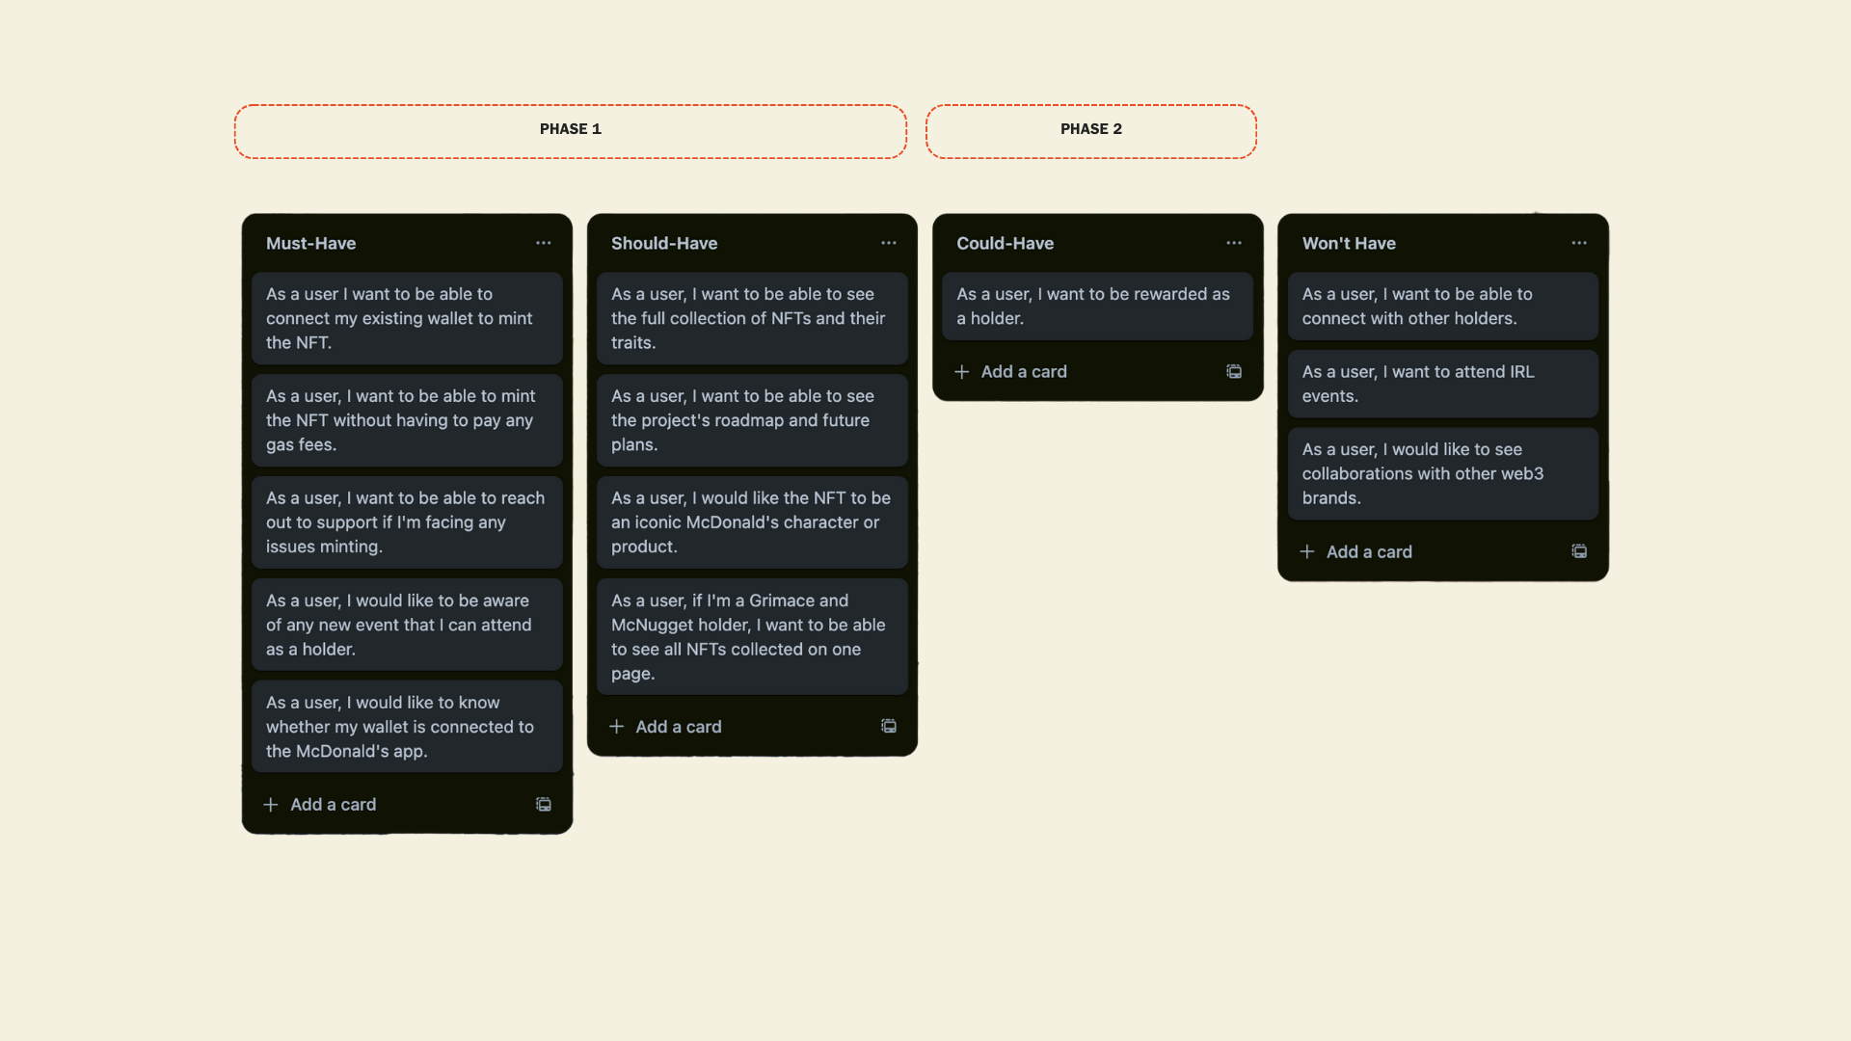Click the Should-Have create-from-template icon
The height and width of the screenshot is (1041, 1851).
tap(889, 726)
